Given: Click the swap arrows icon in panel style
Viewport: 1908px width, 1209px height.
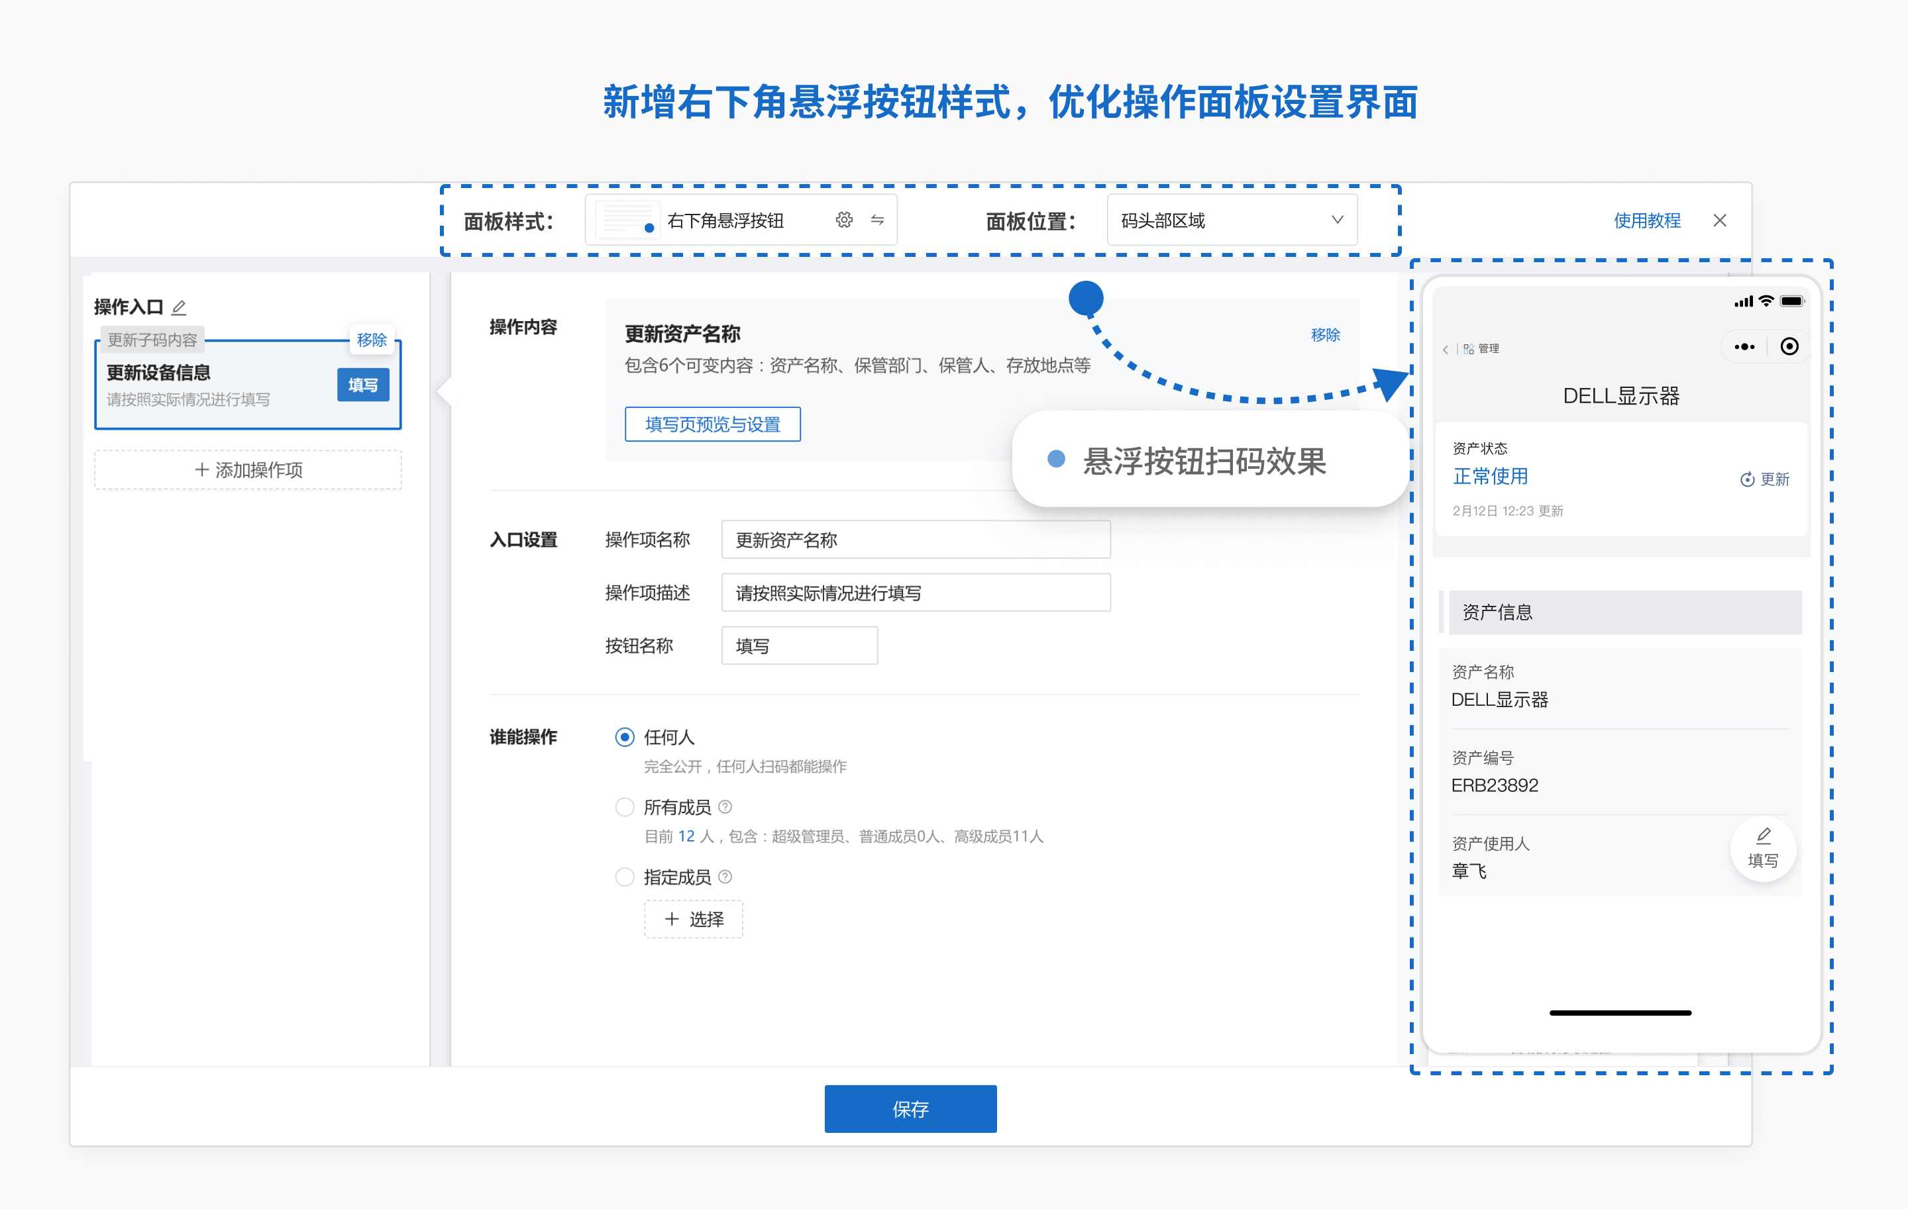Looking at the screenshot, I should pos(877,220).
